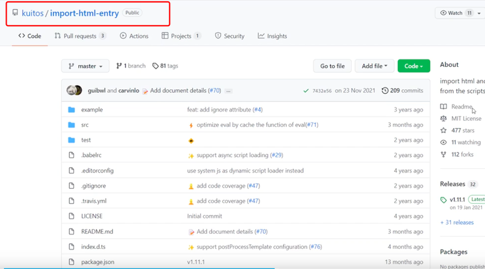Open the Initial commit message link
Image resolution: width=485 pixels, height=269 pixels.
[204, 216]
